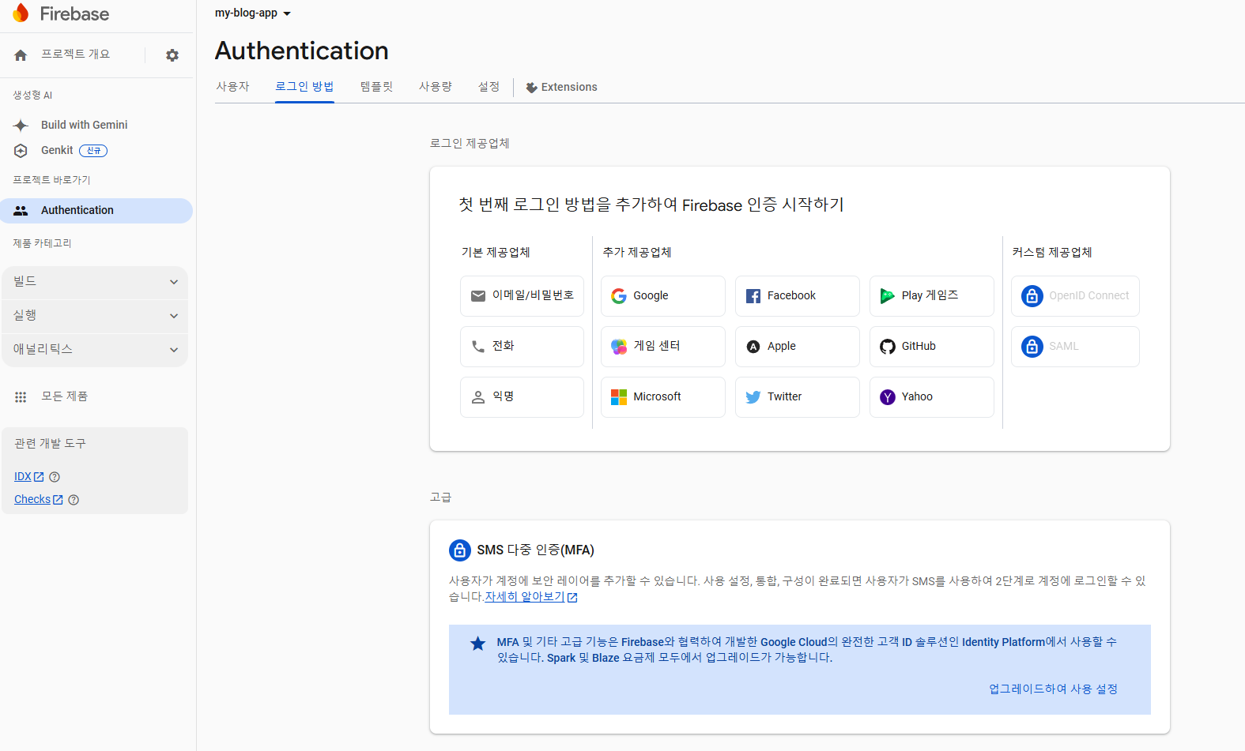The image size is (1245, 751).
Task: Click the person icon for 익명
Action: click(x=478, y=397)
